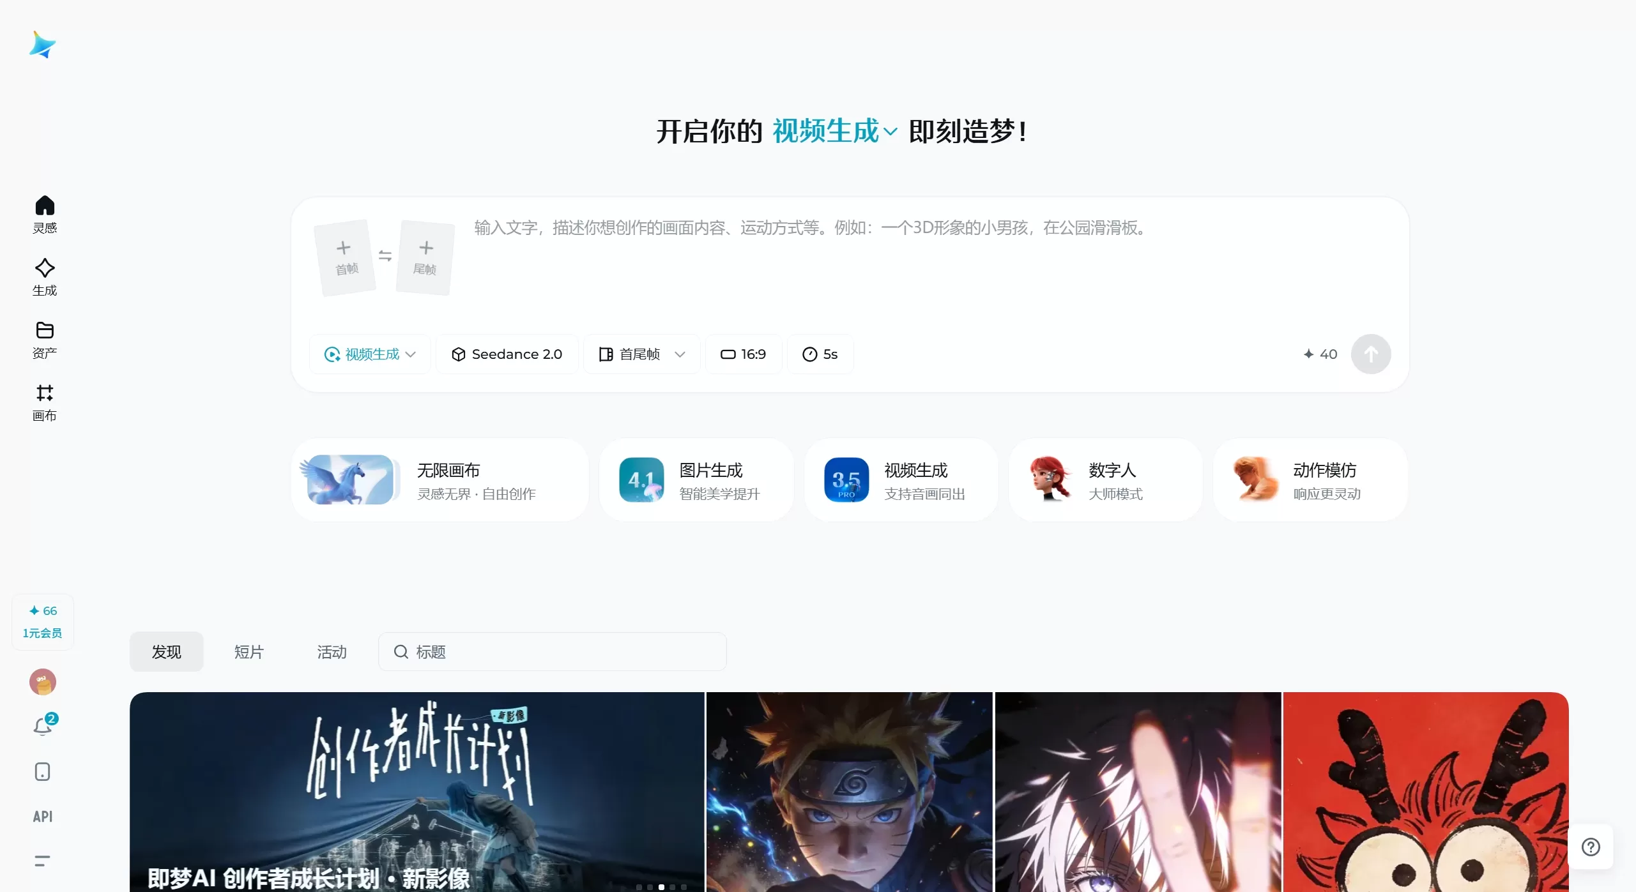Select the Seedance 2.0 model selector
Viewport: 1636px width, 892px height.
click(507, 354)
